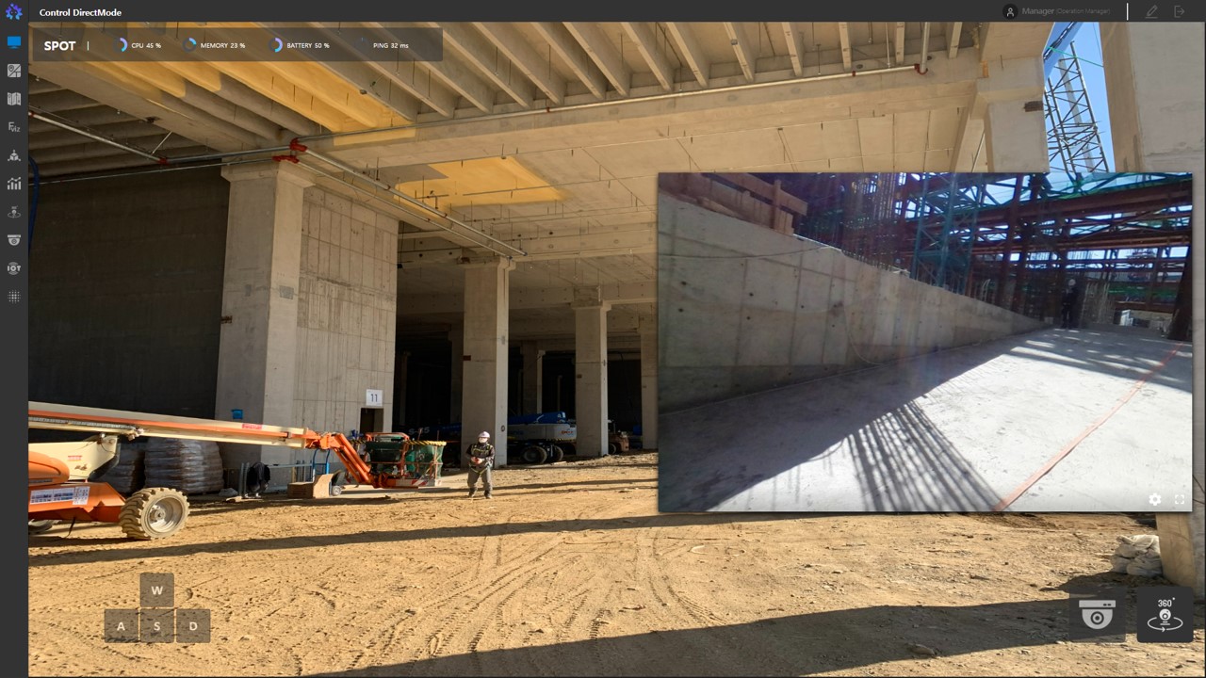
Task: Click the Manager user profile icon
Action: click(x=1011, y=11)
